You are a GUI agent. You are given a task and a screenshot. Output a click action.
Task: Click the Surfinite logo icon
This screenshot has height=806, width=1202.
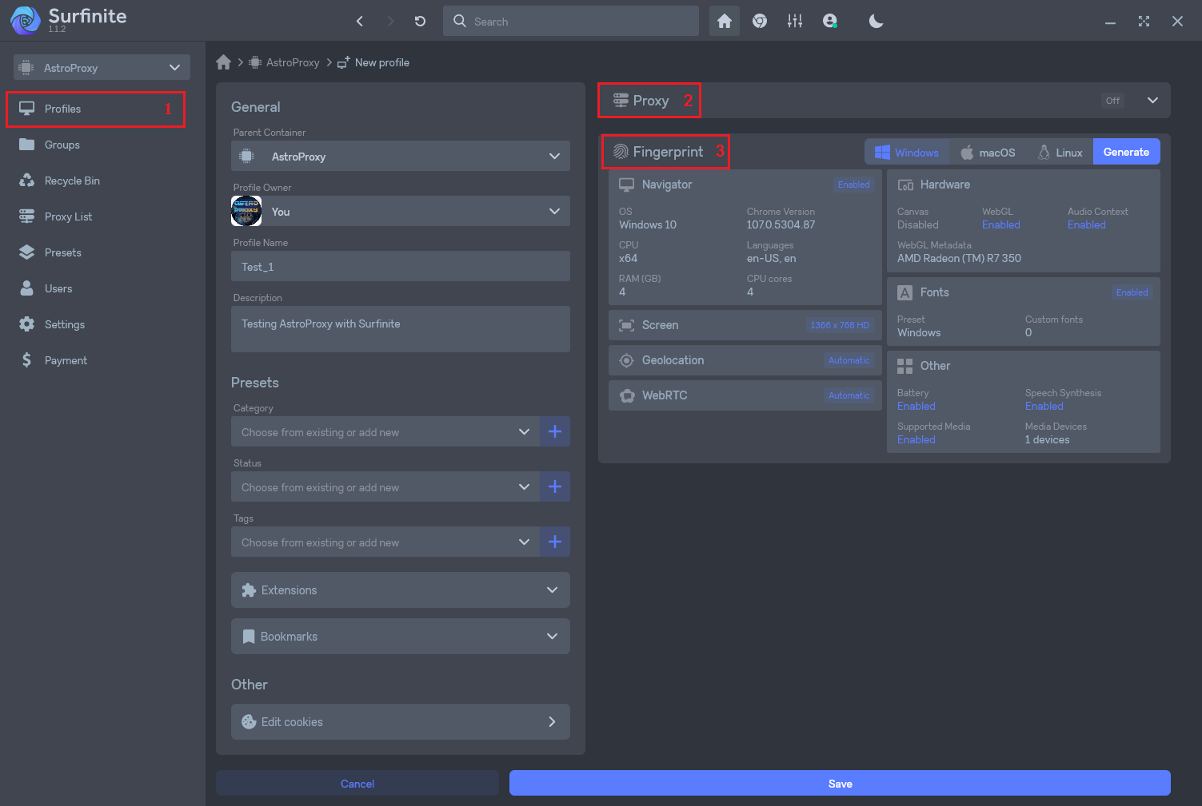click(x=26, y=20)
